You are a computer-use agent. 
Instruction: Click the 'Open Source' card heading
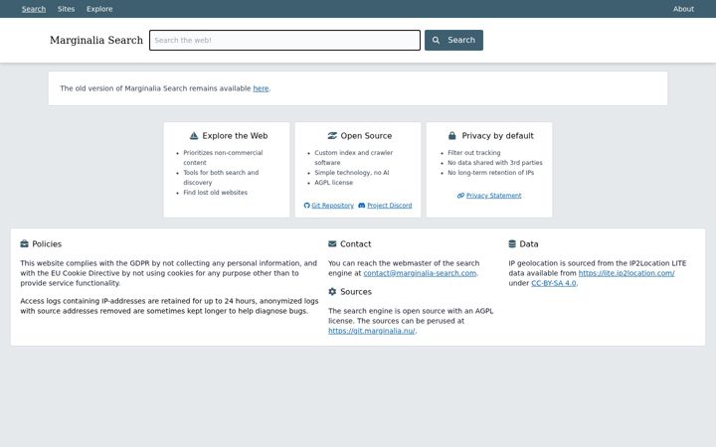[366, 136]
